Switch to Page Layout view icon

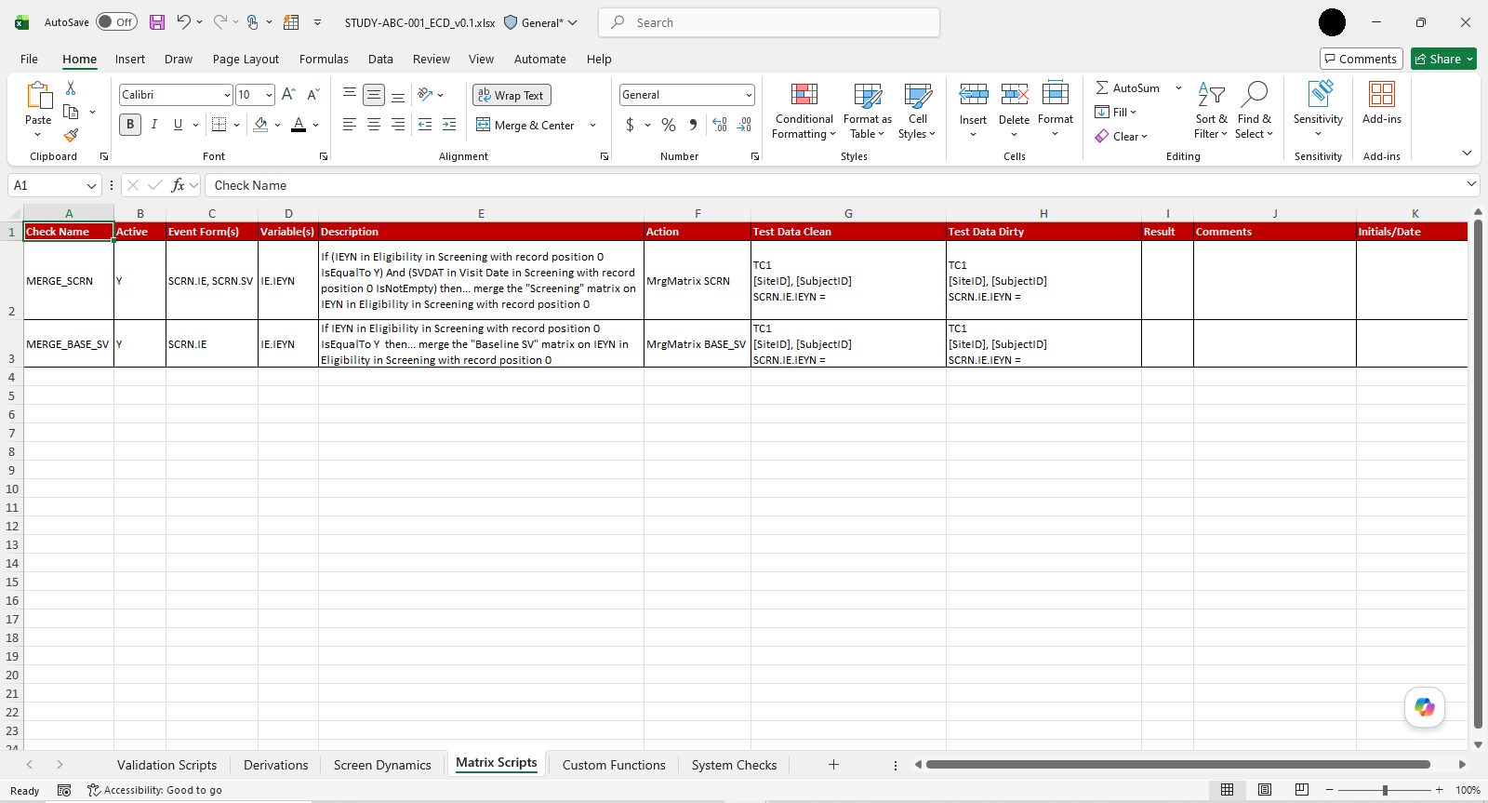pos(1265,790)
